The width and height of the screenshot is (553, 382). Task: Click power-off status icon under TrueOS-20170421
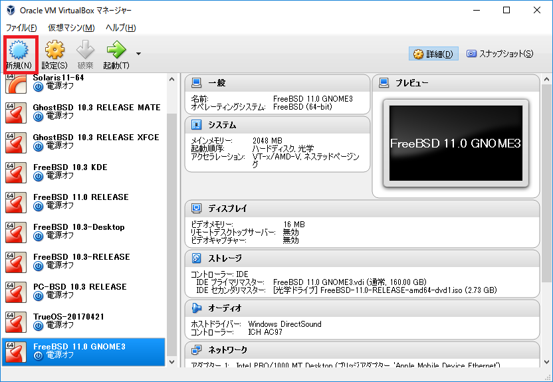pos(38,326)
